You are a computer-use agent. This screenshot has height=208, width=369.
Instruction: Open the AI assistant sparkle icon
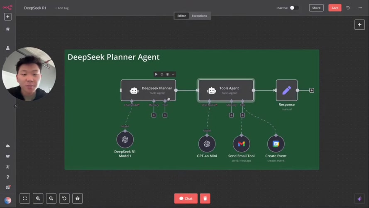tap(359, 199)
